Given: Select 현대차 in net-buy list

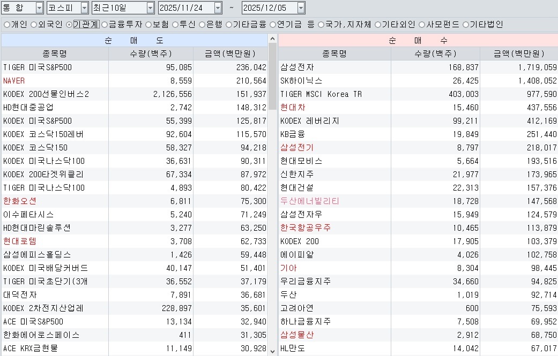Looking at the screenshot, I should (418, 107).
